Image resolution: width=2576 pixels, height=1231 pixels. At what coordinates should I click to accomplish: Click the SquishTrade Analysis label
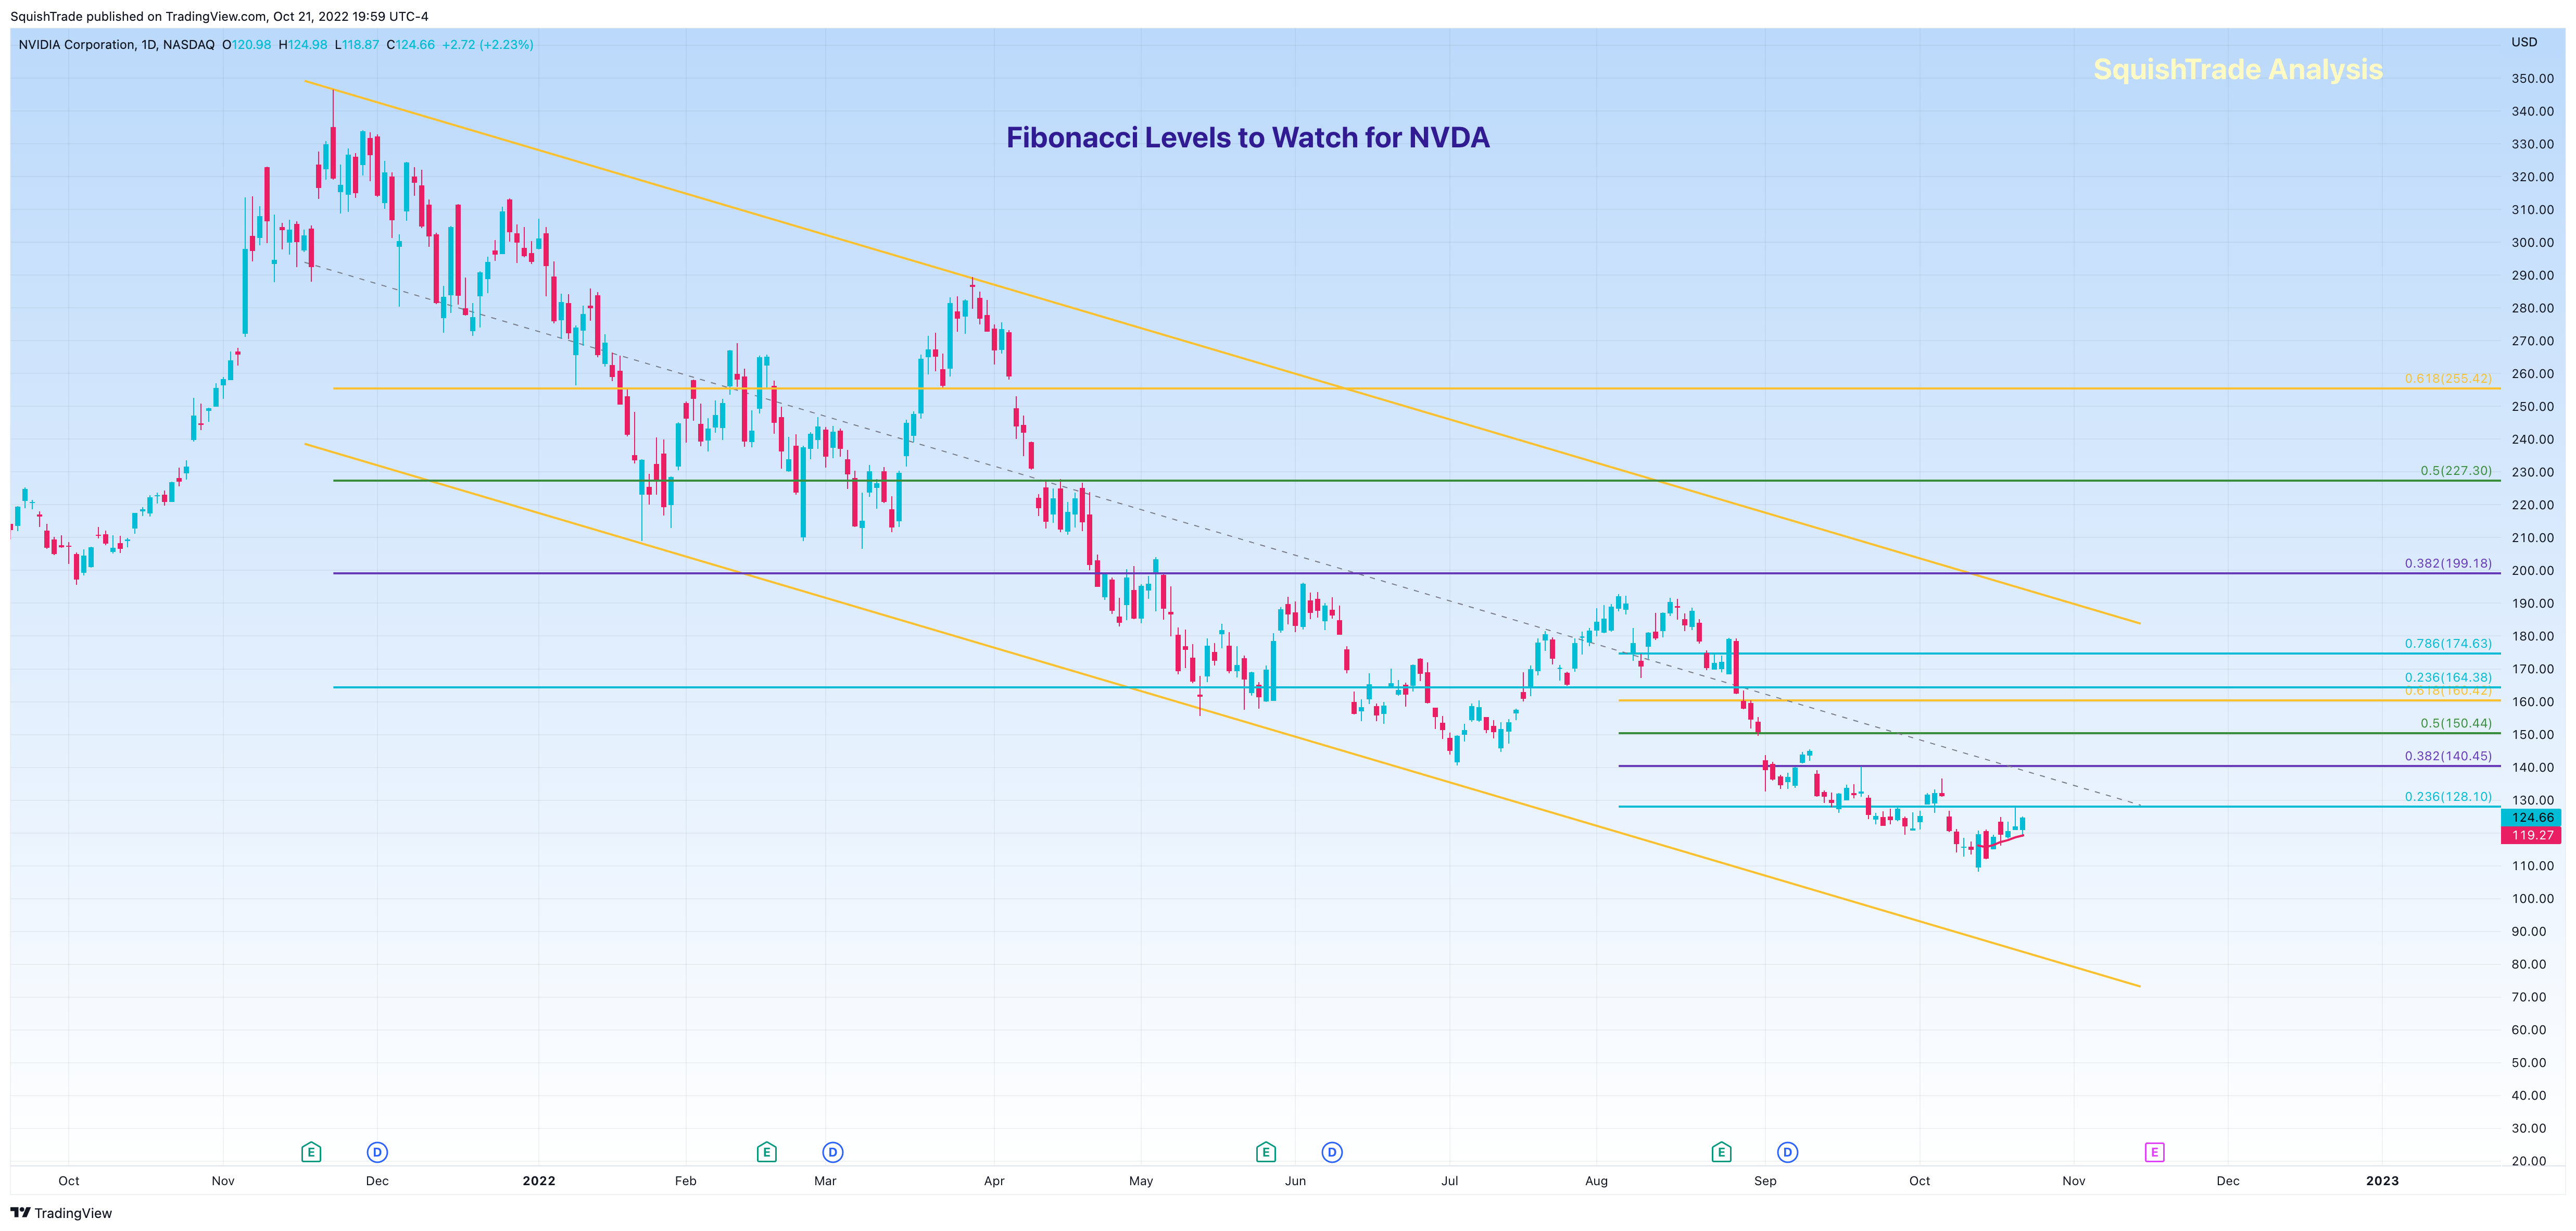click(2237, 69)
